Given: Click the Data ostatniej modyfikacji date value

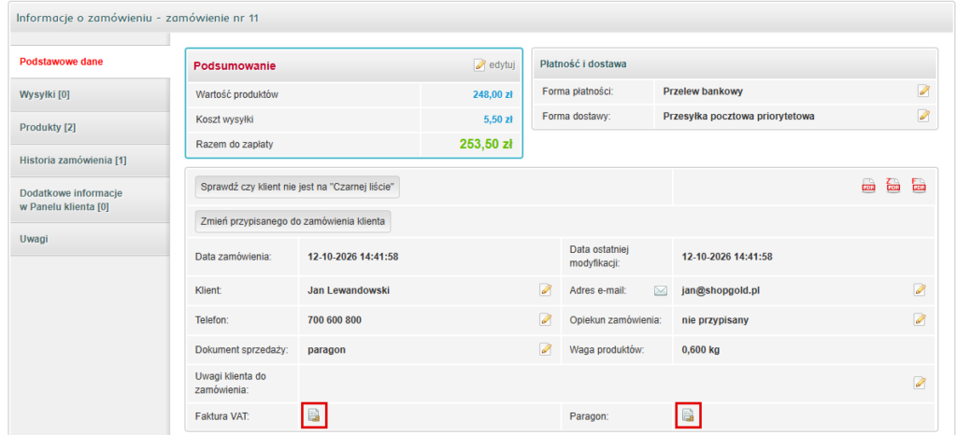Looking at the screenshot, I should click(x=727, y=257).
